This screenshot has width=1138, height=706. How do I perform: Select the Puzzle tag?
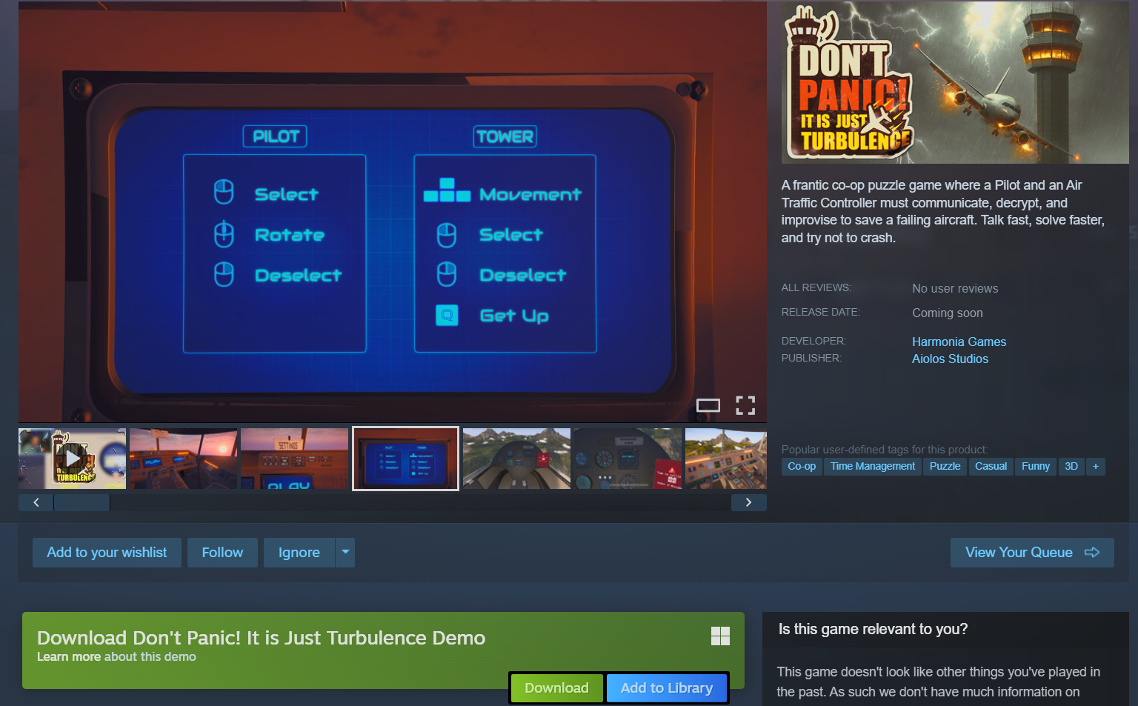point(945,466)
